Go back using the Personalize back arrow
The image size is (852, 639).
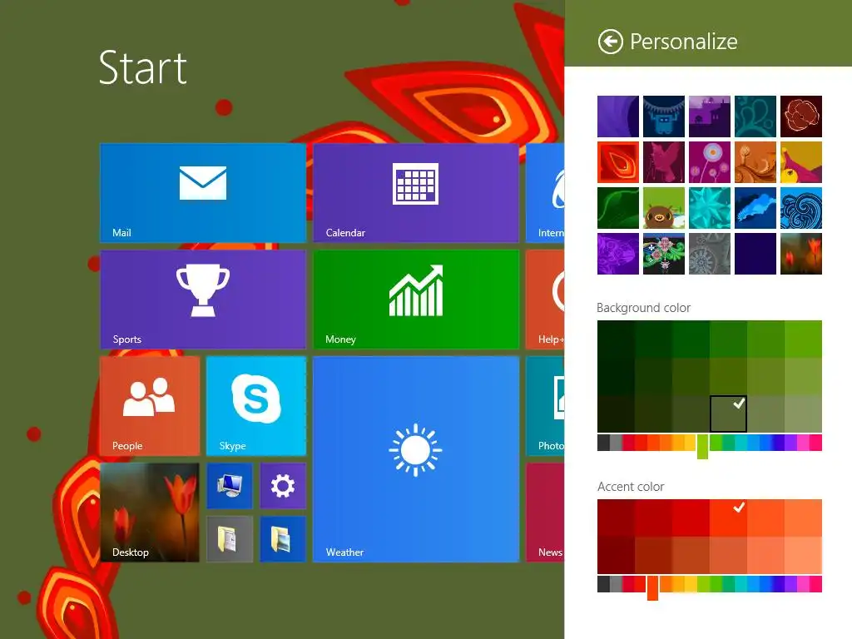pos(610,42)
